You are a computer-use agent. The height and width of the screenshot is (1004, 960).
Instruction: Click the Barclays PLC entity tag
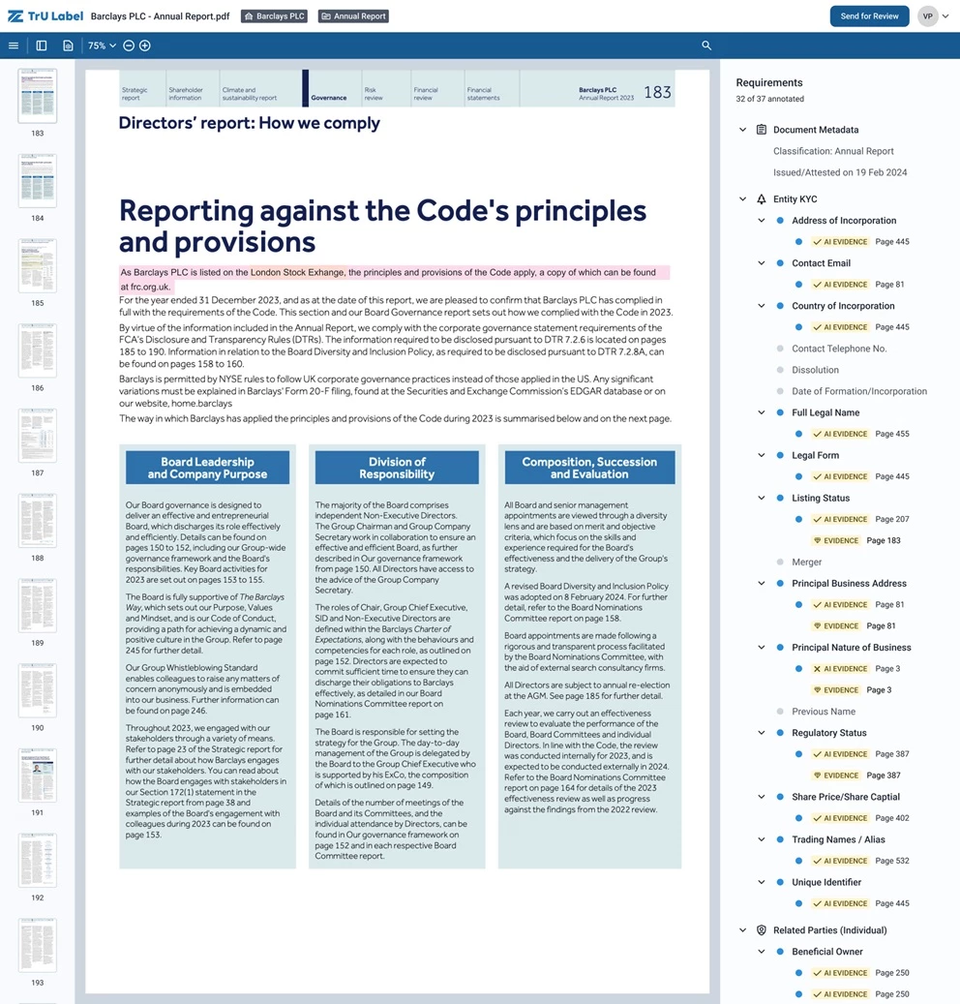tap(274, 16)
